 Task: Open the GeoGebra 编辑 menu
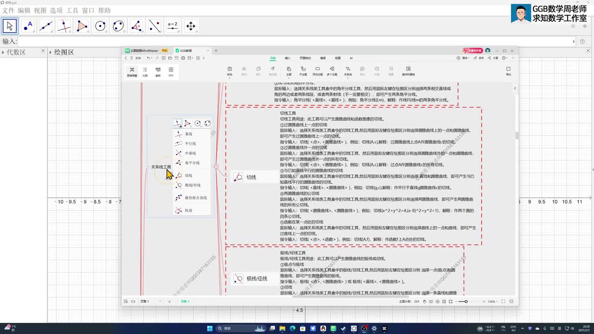click(x=24, y=10)
